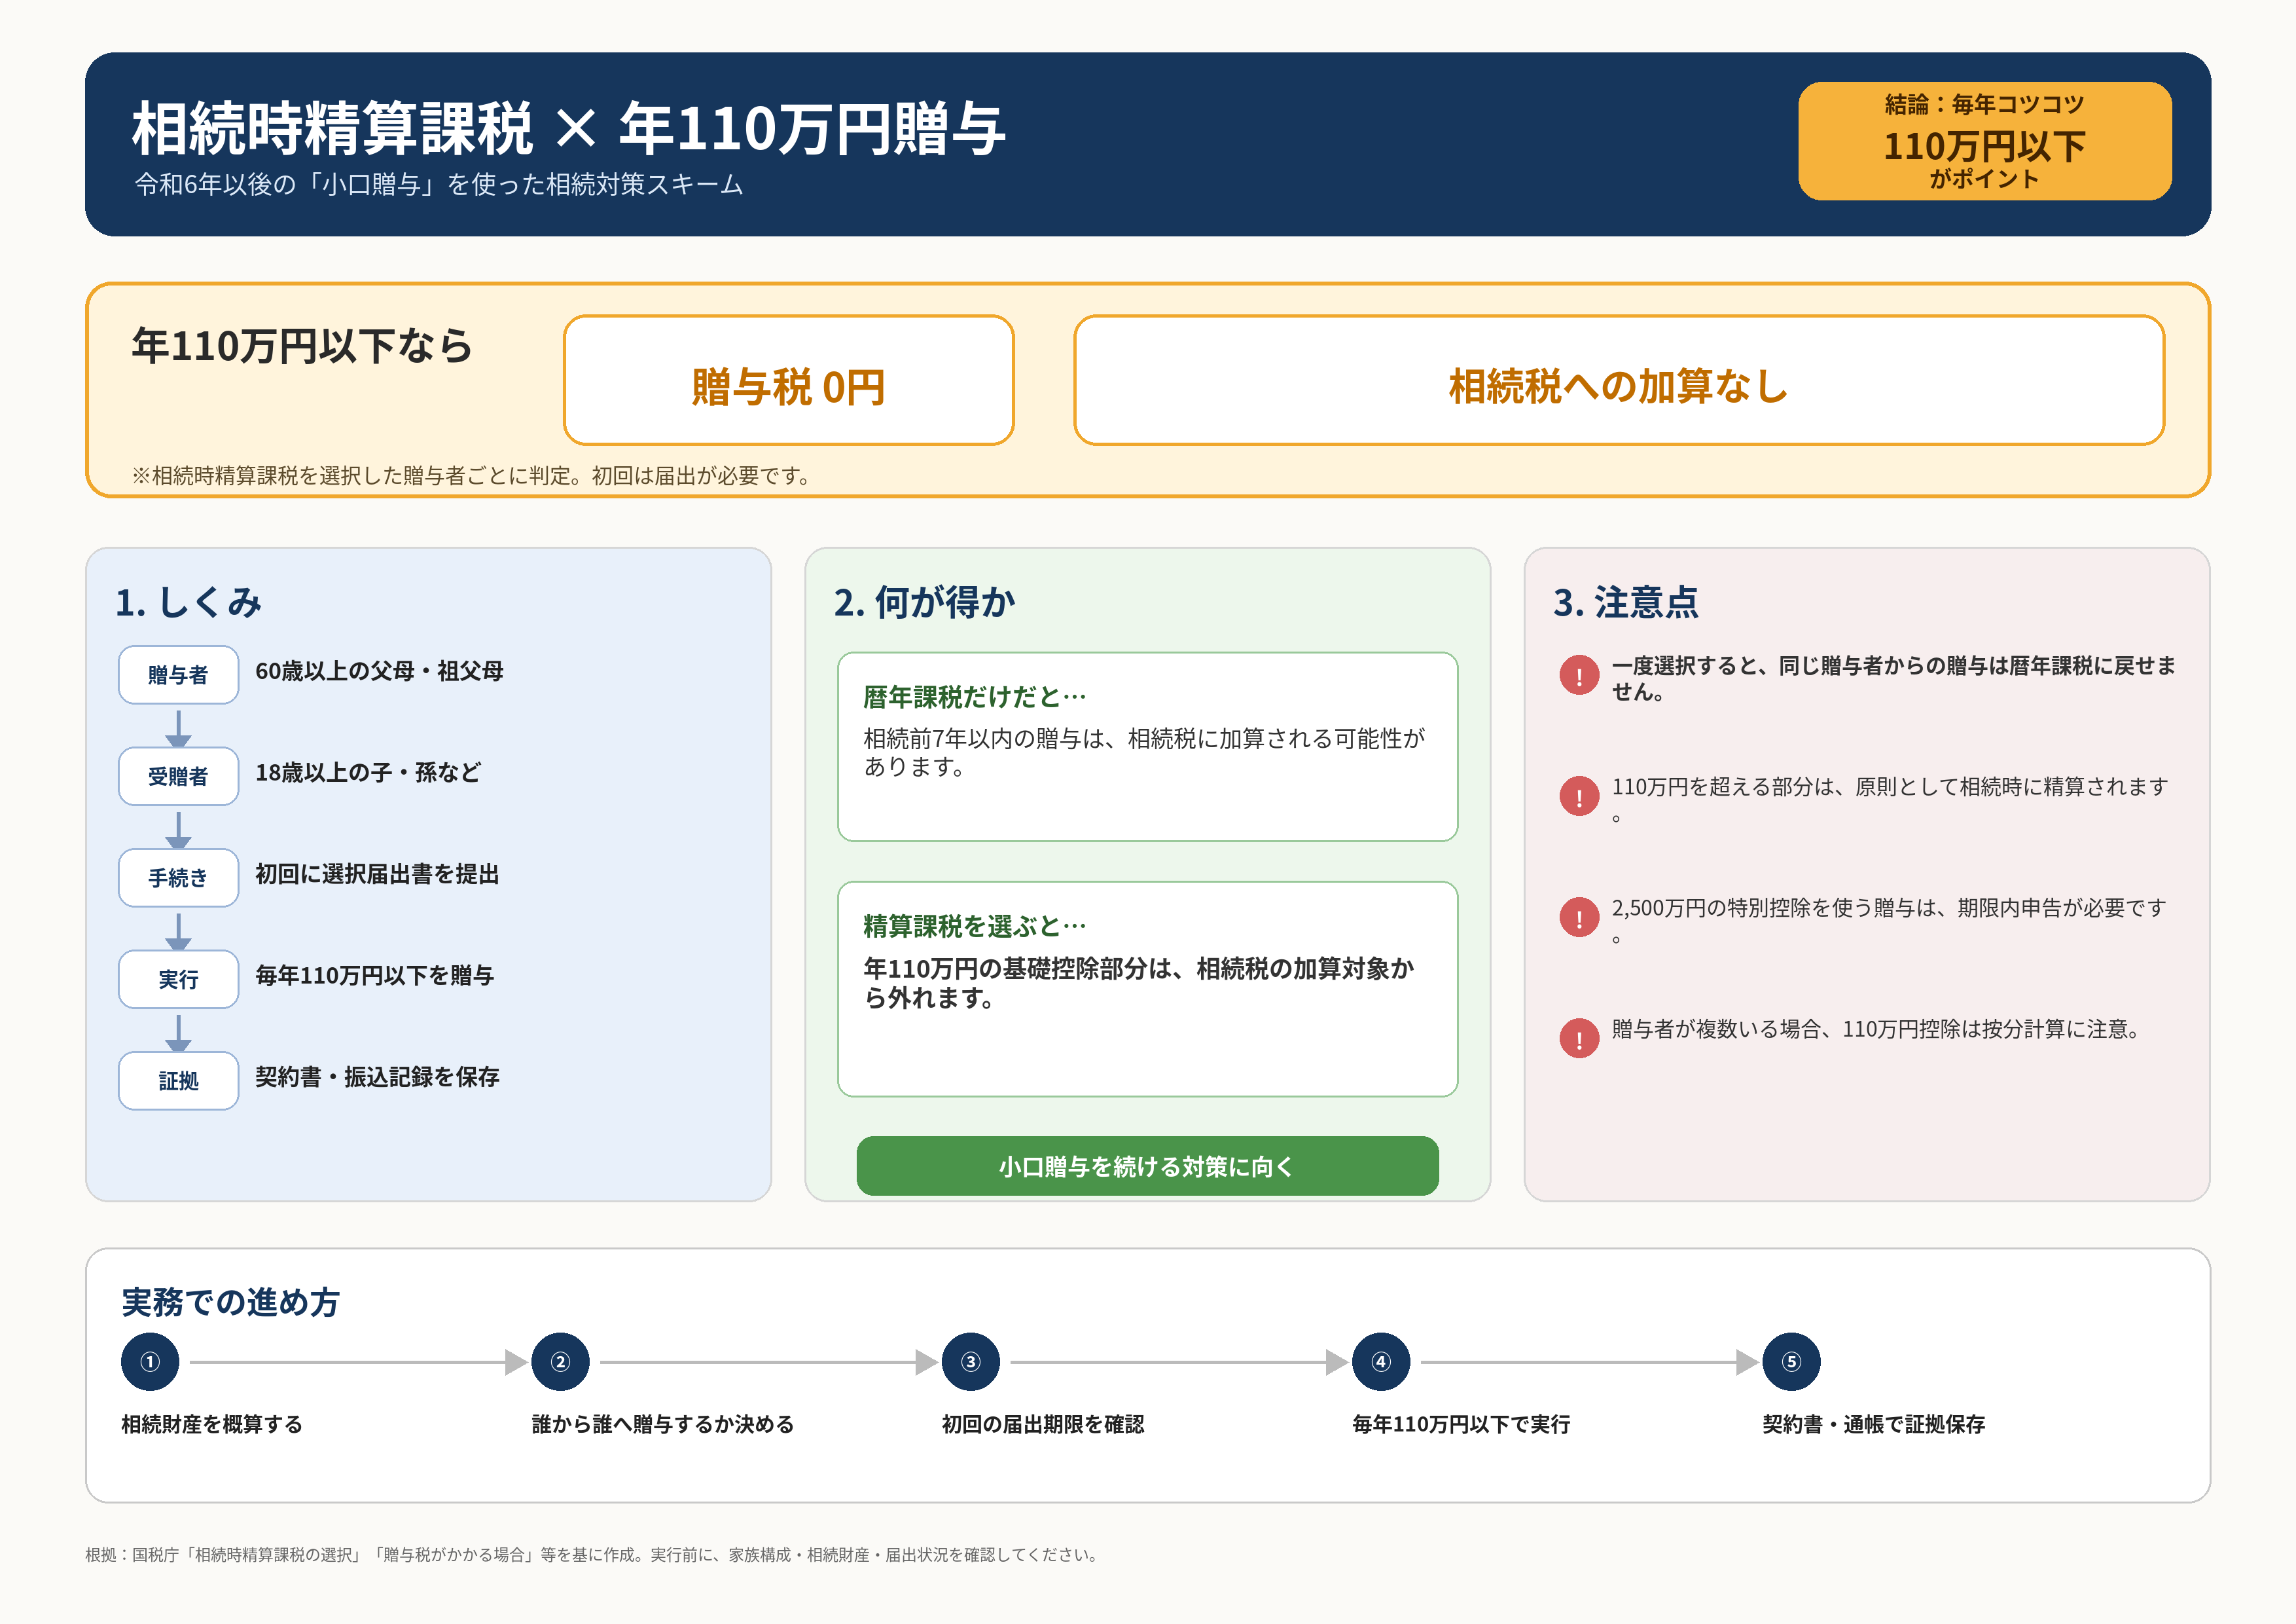Viewport: 2296px width, 1624px height.
Task: Click the text 相続前7年以内の贈与は
Action: tap(1144, 752)
